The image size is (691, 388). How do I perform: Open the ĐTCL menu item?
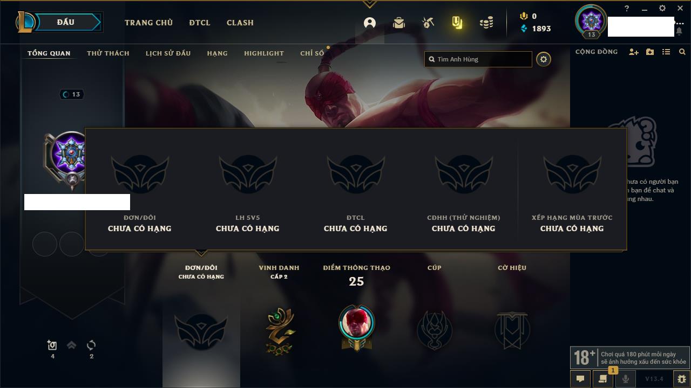coord(200,23)
